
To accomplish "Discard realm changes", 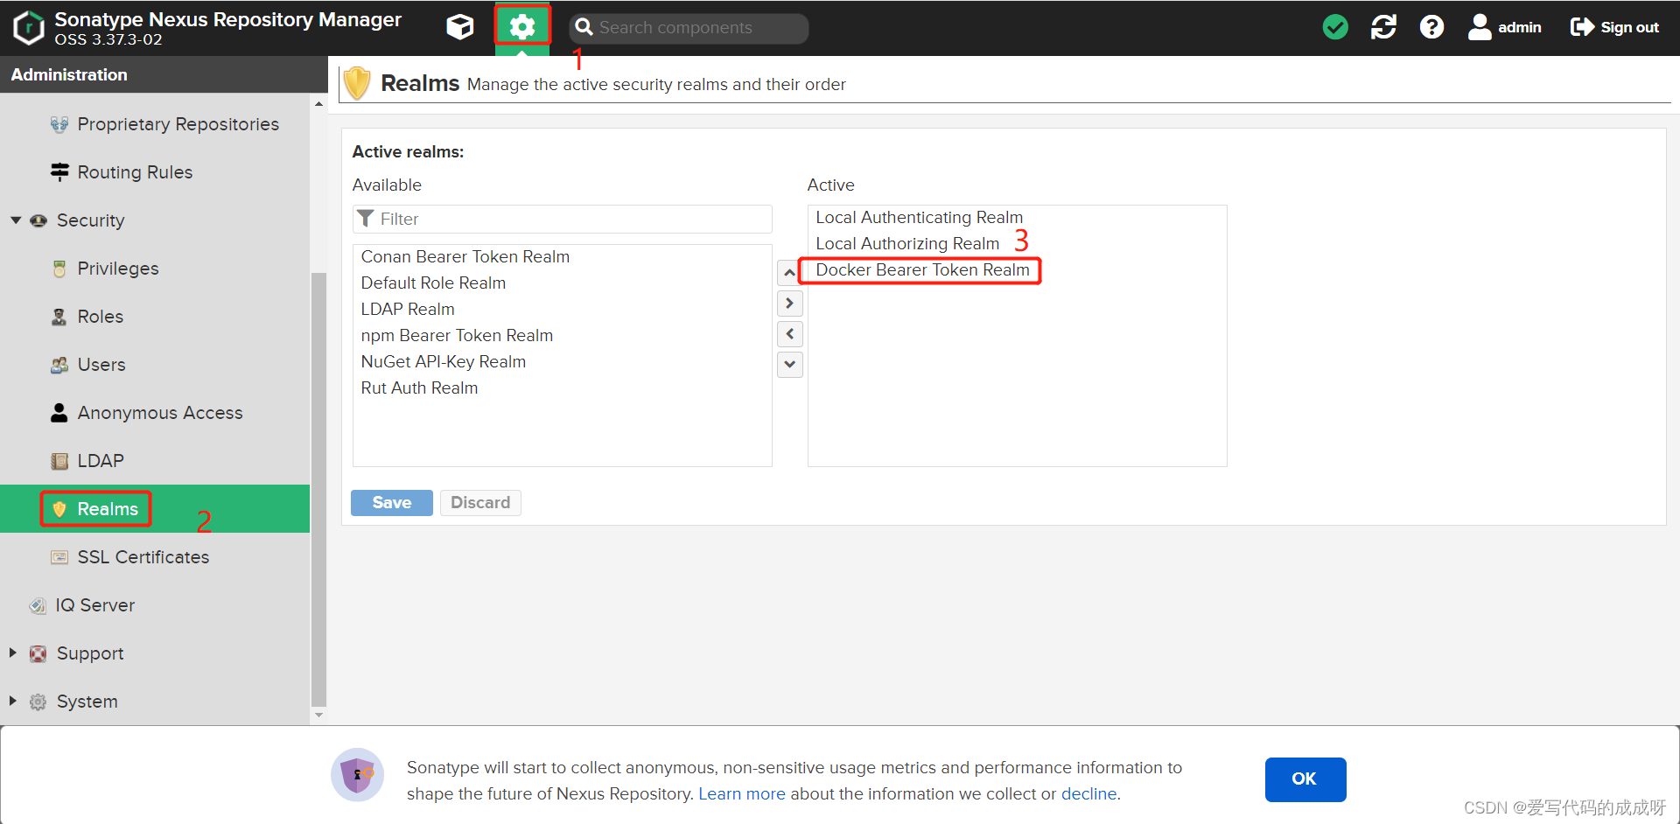I will (x=480, y=503).
